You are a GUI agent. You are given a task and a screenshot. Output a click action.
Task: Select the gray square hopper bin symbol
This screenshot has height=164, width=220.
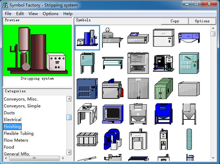(x=138, y=114)
